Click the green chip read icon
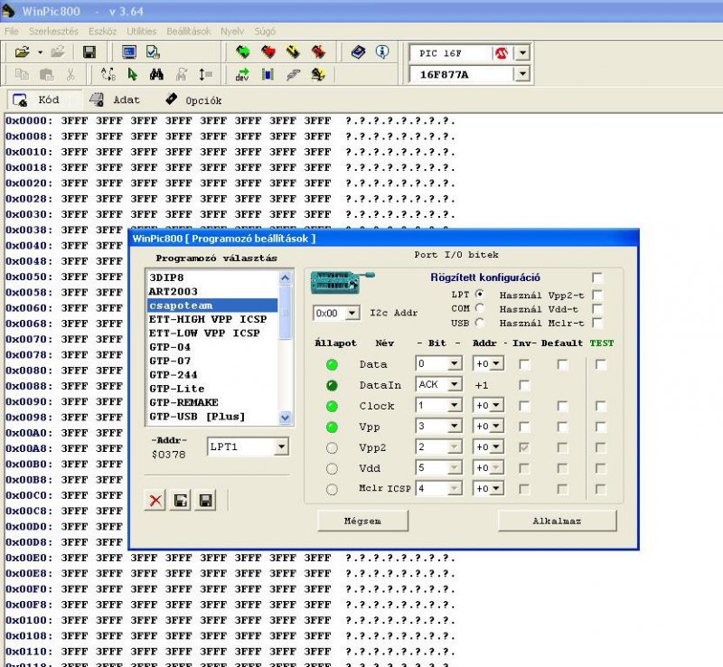 click(243, 52)
